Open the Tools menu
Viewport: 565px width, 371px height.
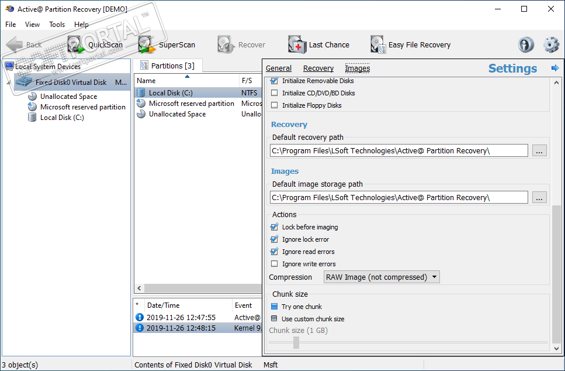click(57, 24)
